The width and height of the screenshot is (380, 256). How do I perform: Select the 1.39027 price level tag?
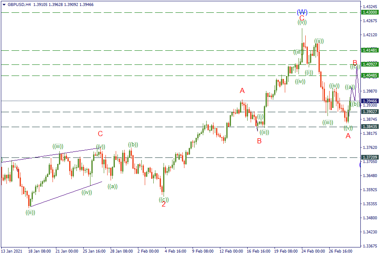point(370,112)
